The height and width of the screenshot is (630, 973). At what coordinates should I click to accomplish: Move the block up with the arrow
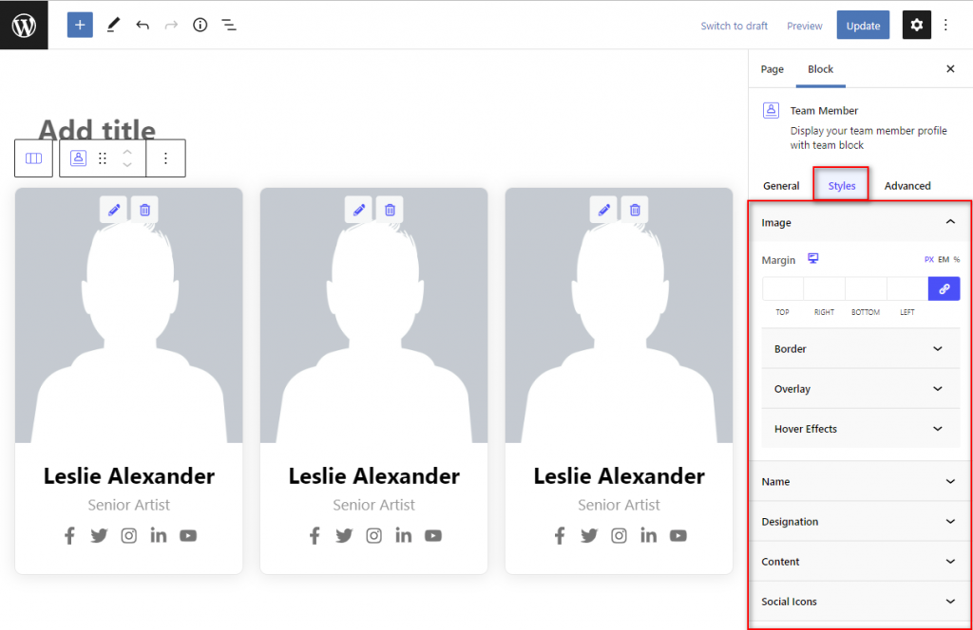pos(127,152)
